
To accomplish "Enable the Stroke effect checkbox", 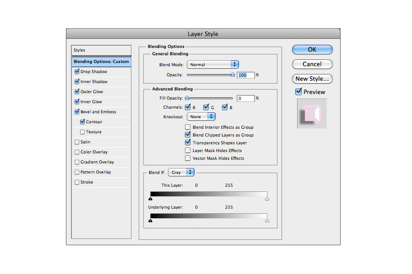I will pyautogui.click(x=77, y=182).
